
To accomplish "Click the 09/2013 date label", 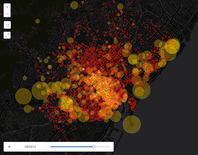I will 30,147.
